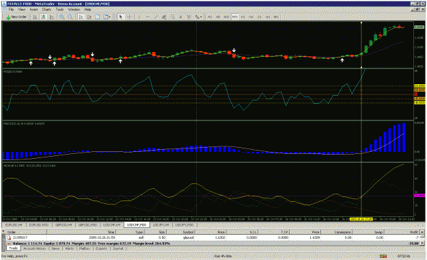
Task: Switch to USDJPY,H4 chart tab
Action: (x=161, y=225)
